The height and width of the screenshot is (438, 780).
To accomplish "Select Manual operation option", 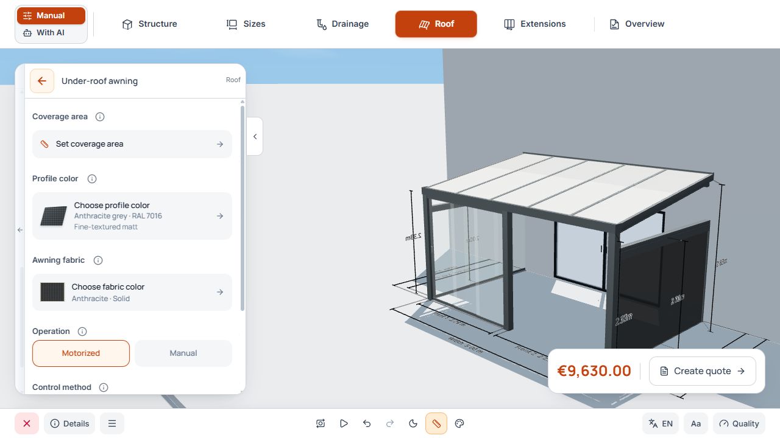I will [183, 353].
